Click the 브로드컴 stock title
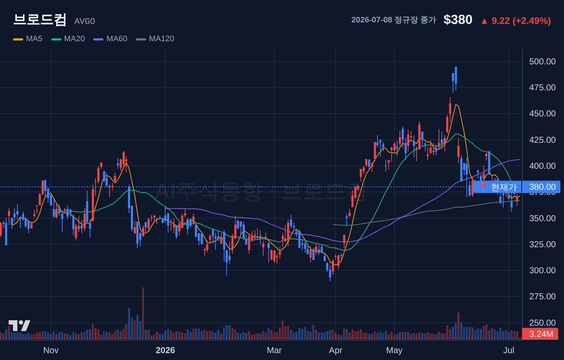This screenshot has height=360, width=564. tap(40, 20)
